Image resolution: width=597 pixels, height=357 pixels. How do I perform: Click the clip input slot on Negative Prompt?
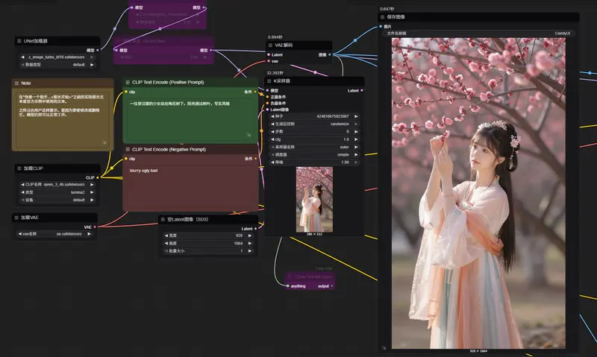[x=126, y=159]
